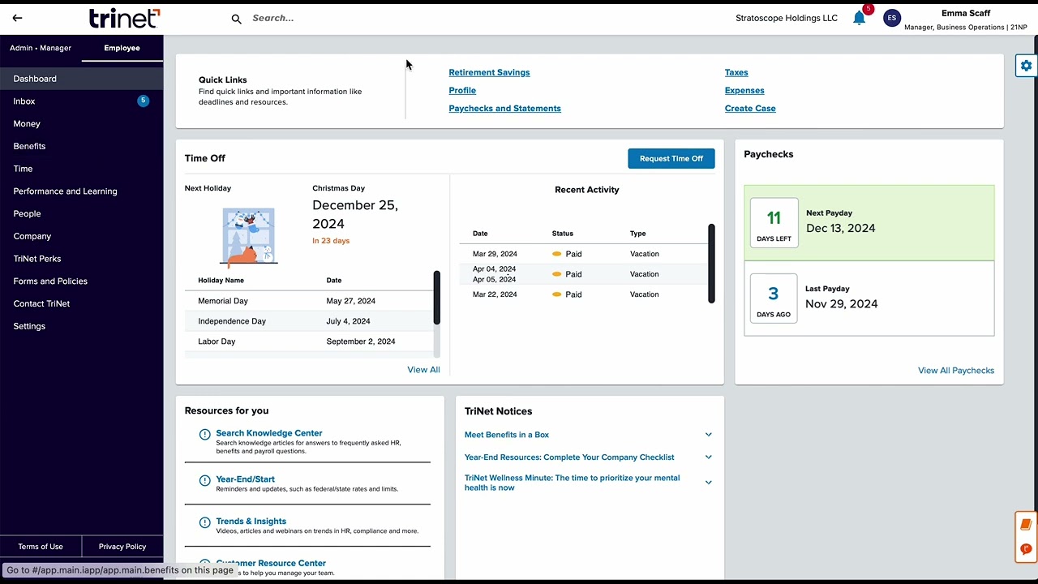The height and width of the screenshot is (584, 1038).
Task: Click the Mar 22, 2024 activity row
Action: point(583,294)
